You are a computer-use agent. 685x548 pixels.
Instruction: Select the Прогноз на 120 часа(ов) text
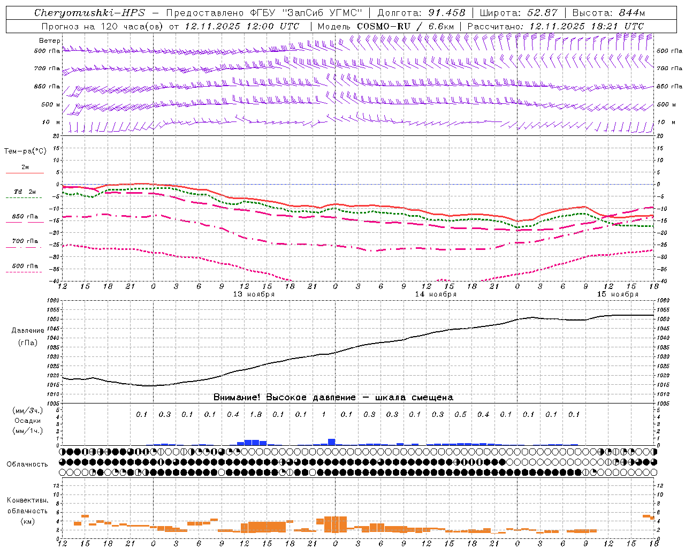[103, 26]
